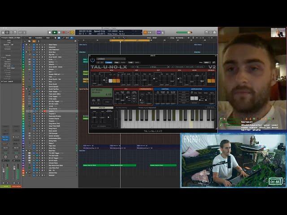Select the Drum Synth - Kick track name
287x215 pixels.
pos(55,57)
